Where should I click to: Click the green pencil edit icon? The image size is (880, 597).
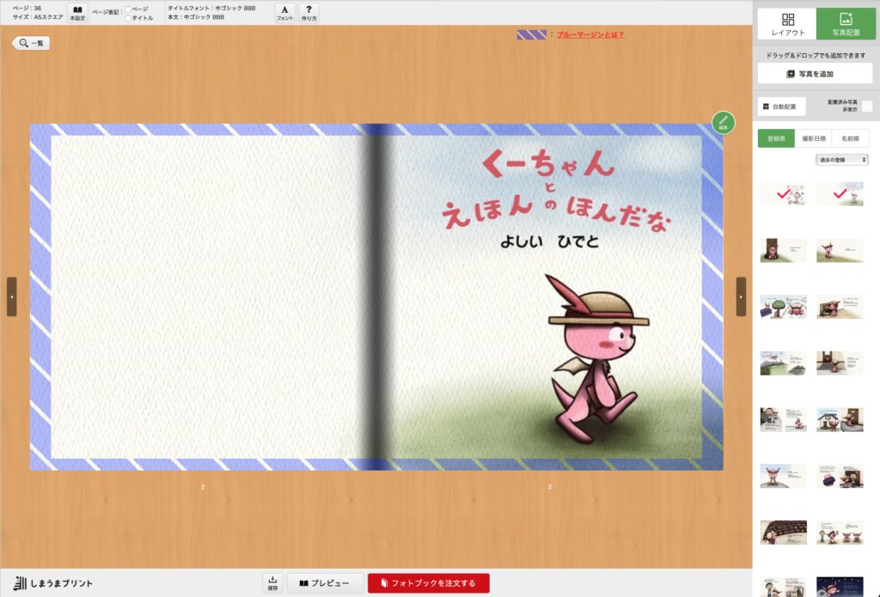[724, 123]
